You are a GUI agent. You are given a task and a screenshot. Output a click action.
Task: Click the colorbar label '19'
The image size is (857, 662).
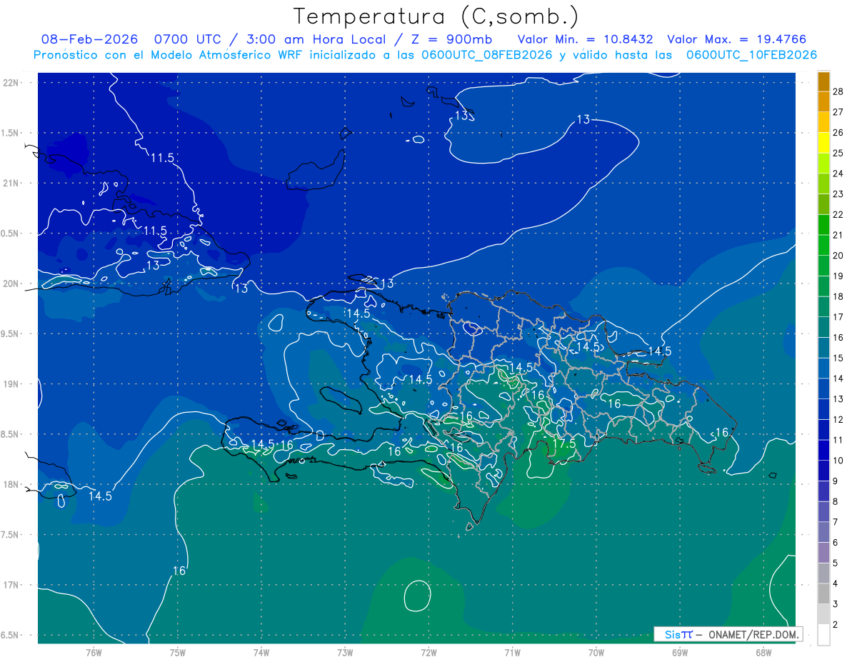(x=838, y=276)
